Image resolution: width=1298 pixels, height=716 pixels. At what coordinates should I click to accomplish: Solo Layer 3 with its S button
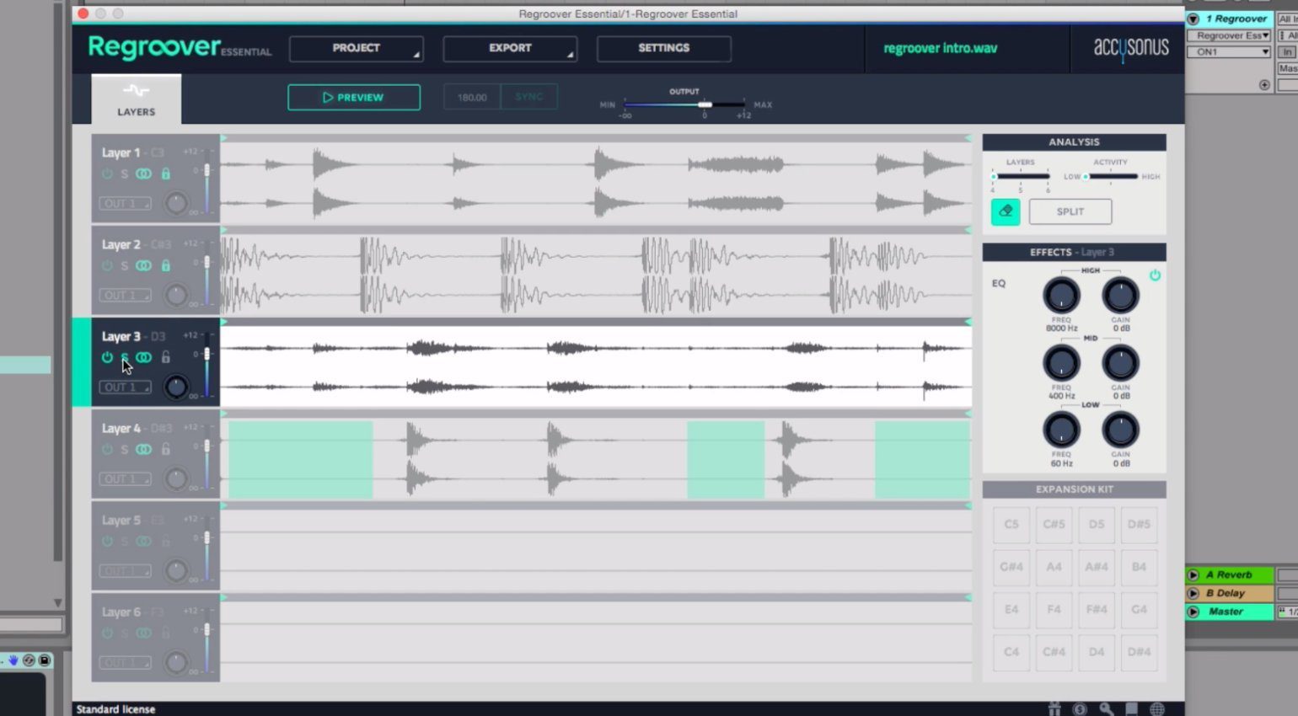pyautogui.click(x=125, y=357)
